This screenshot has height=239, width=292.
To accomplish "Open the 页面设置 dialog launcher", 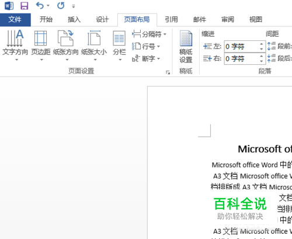I will [168, 72].
